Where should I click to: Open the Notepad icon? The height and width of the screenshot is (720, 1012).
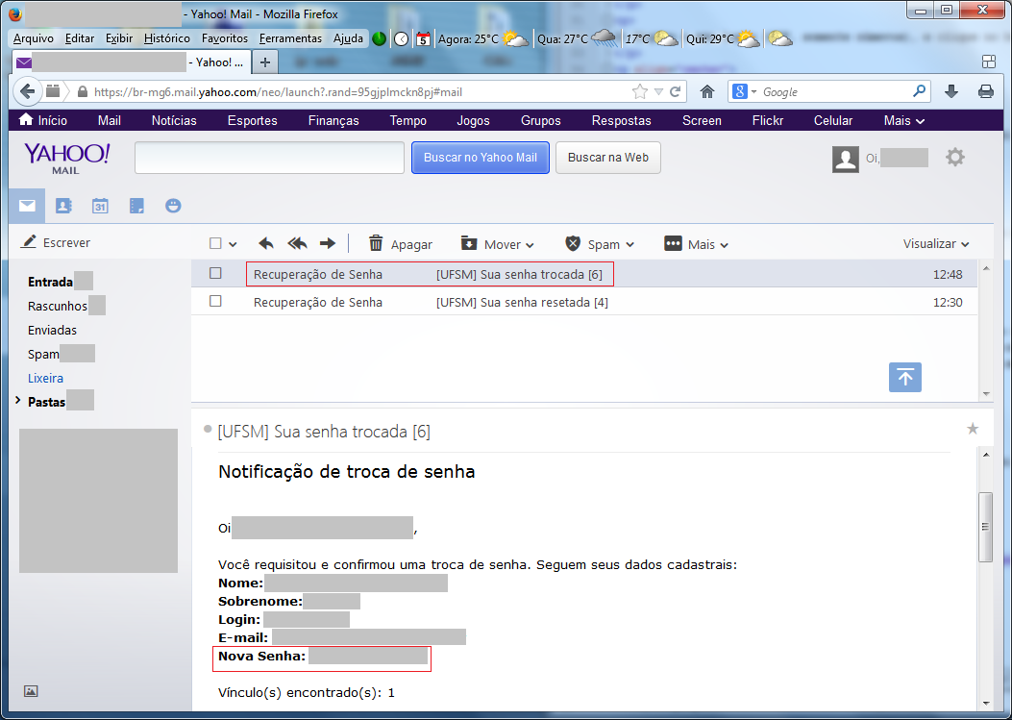[136, 206]
